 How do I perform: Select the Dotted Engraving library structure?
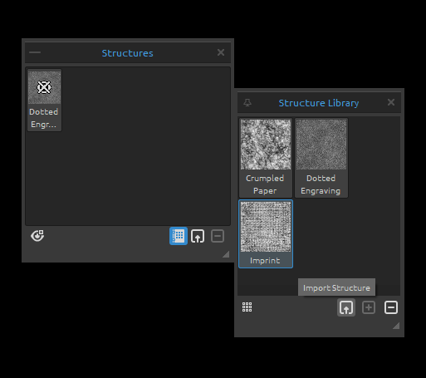click(321, 158)
